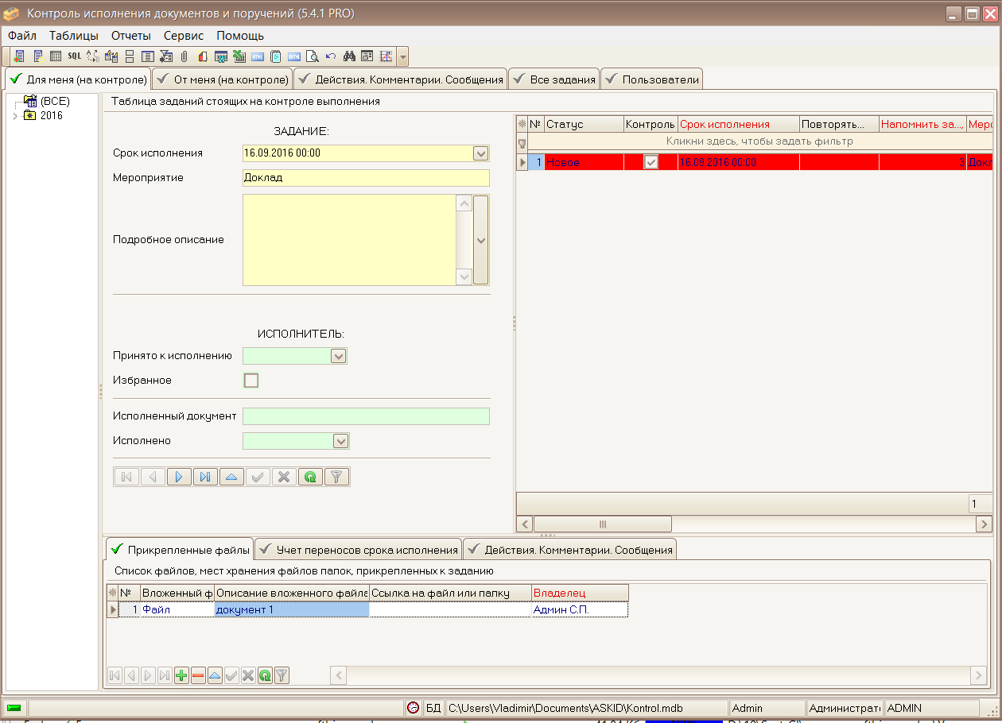The width and height of the screenshot is (1002, 723).
Task: Open the Исполнено dropdown
Action: pyautogui.click(x=340, y=441)
